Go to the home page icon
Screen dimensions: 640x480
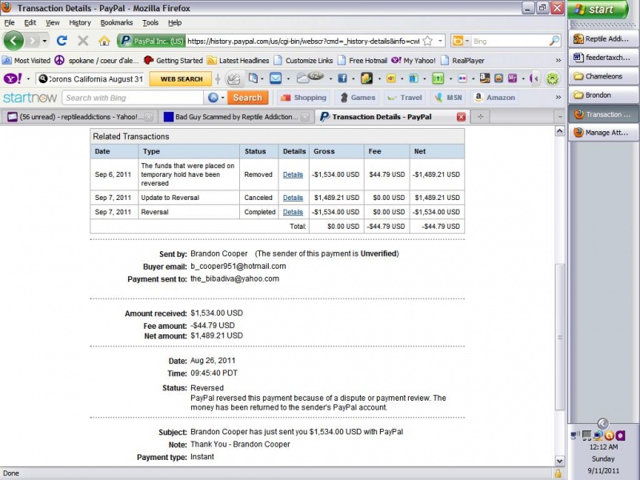point(104,41)
